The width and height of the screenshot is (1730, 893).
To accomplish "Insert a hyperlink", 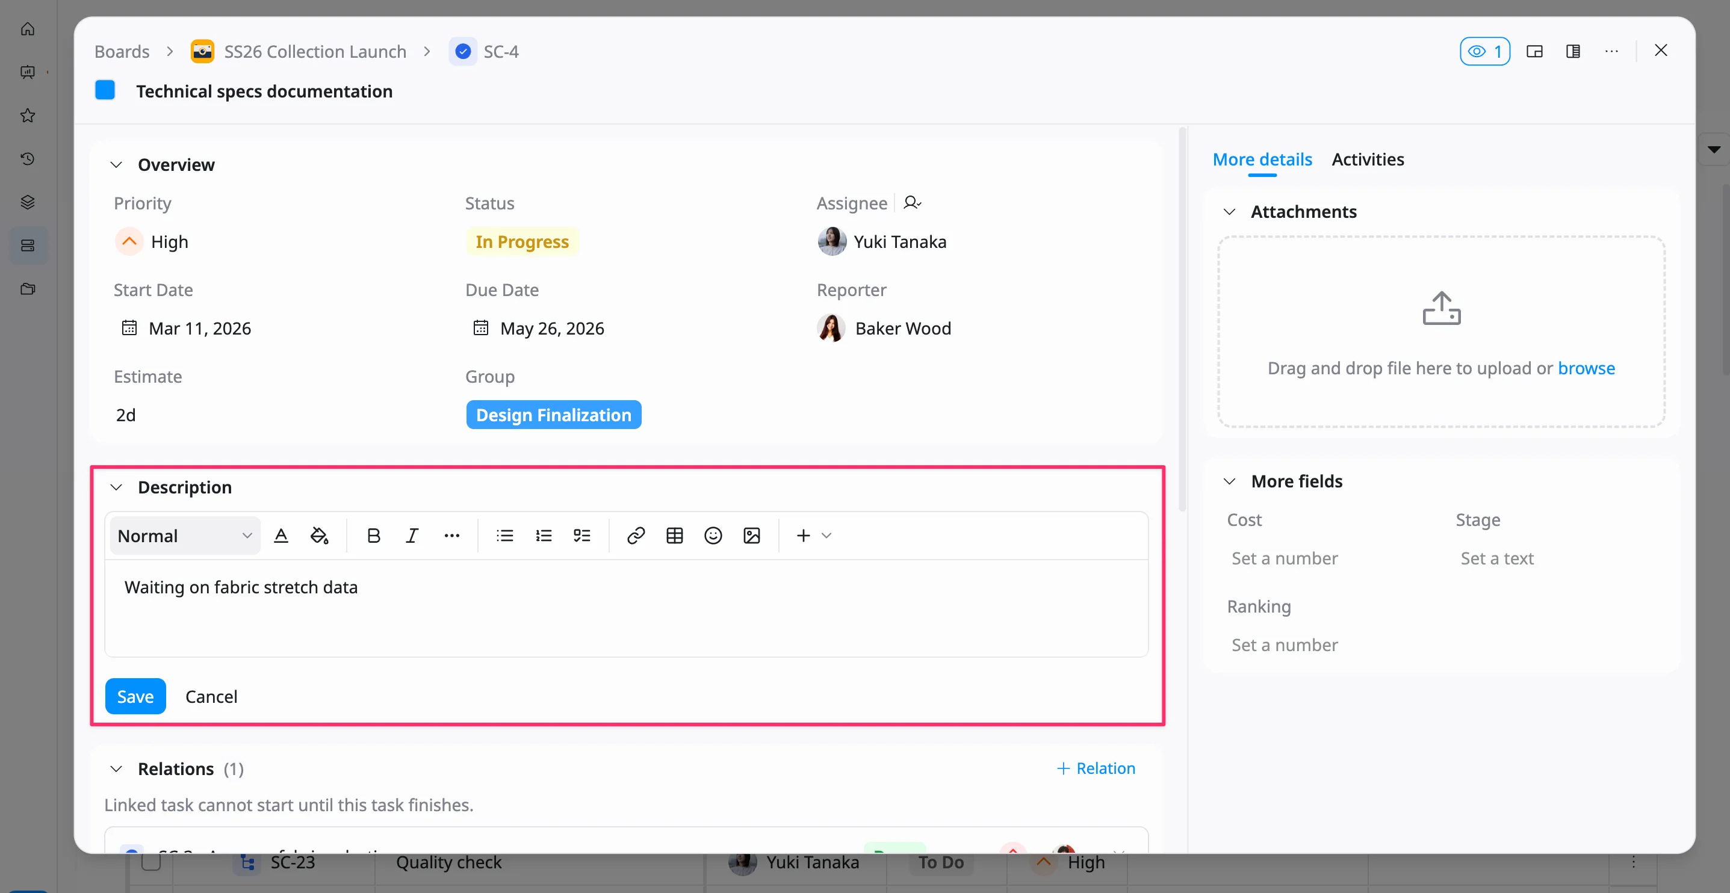I will [x=635, y=535].
